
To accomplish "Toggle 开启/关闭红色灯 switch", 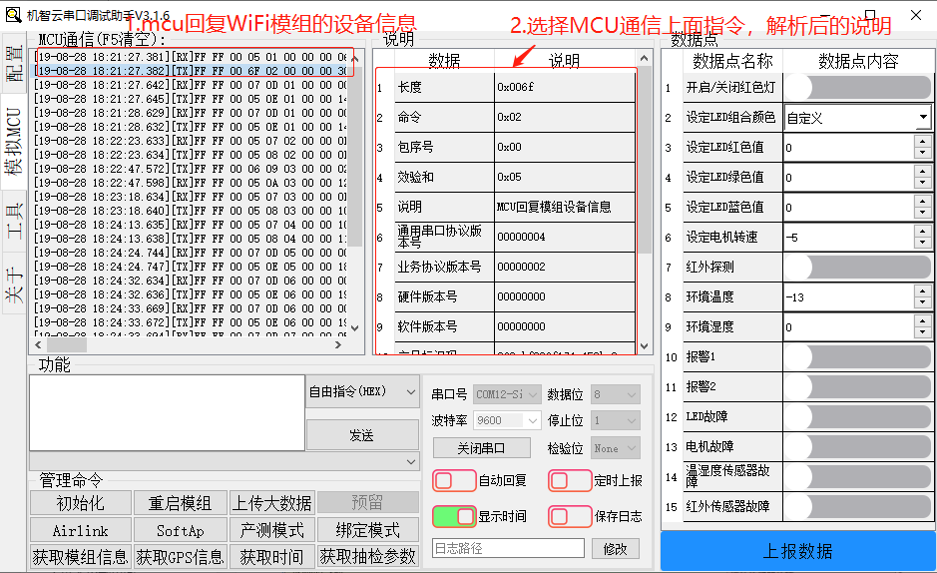I will click(857, 87).
